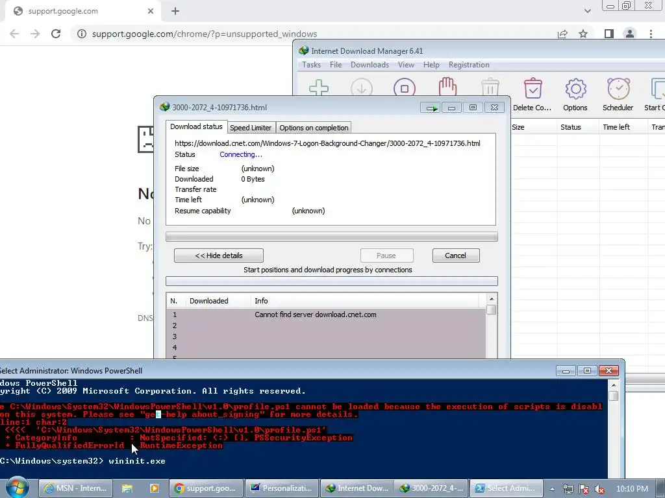Screen dimensions: 665x498
Task: Click the download progress bar
Action: coord(332,237)
